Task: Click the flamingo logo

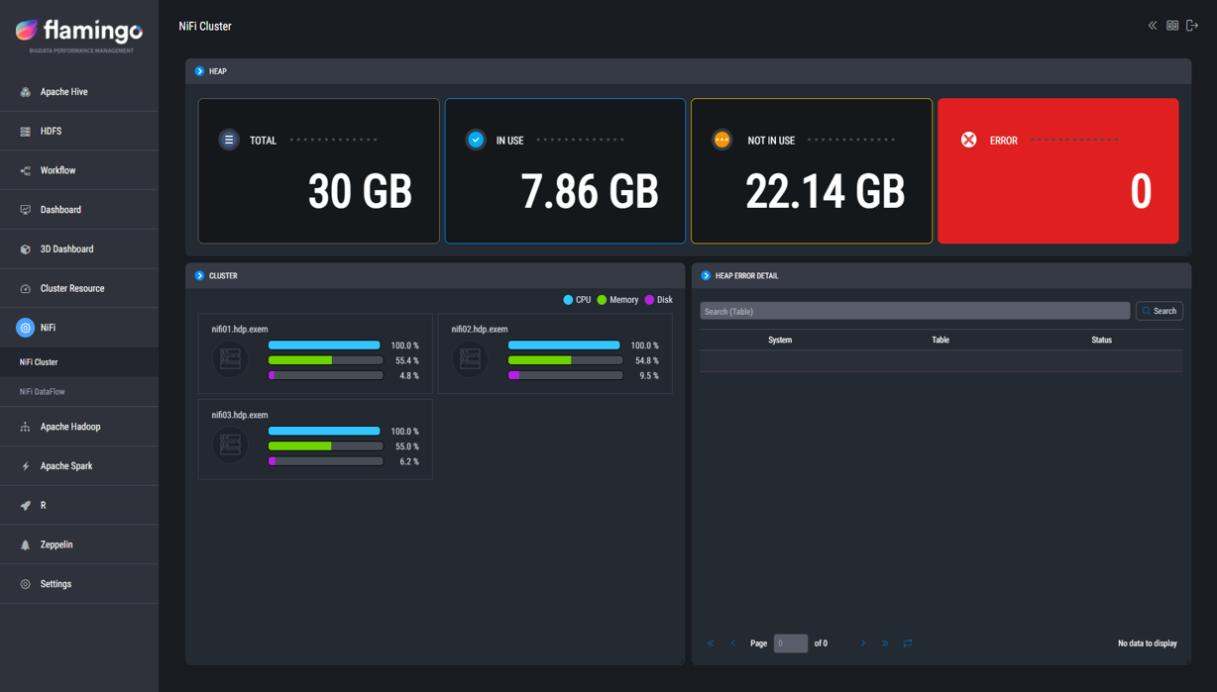Action: coord(79,34)
